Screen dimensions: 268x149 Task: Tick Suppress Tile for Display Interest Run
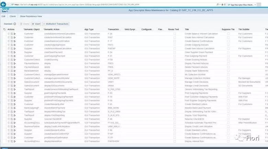228,141
